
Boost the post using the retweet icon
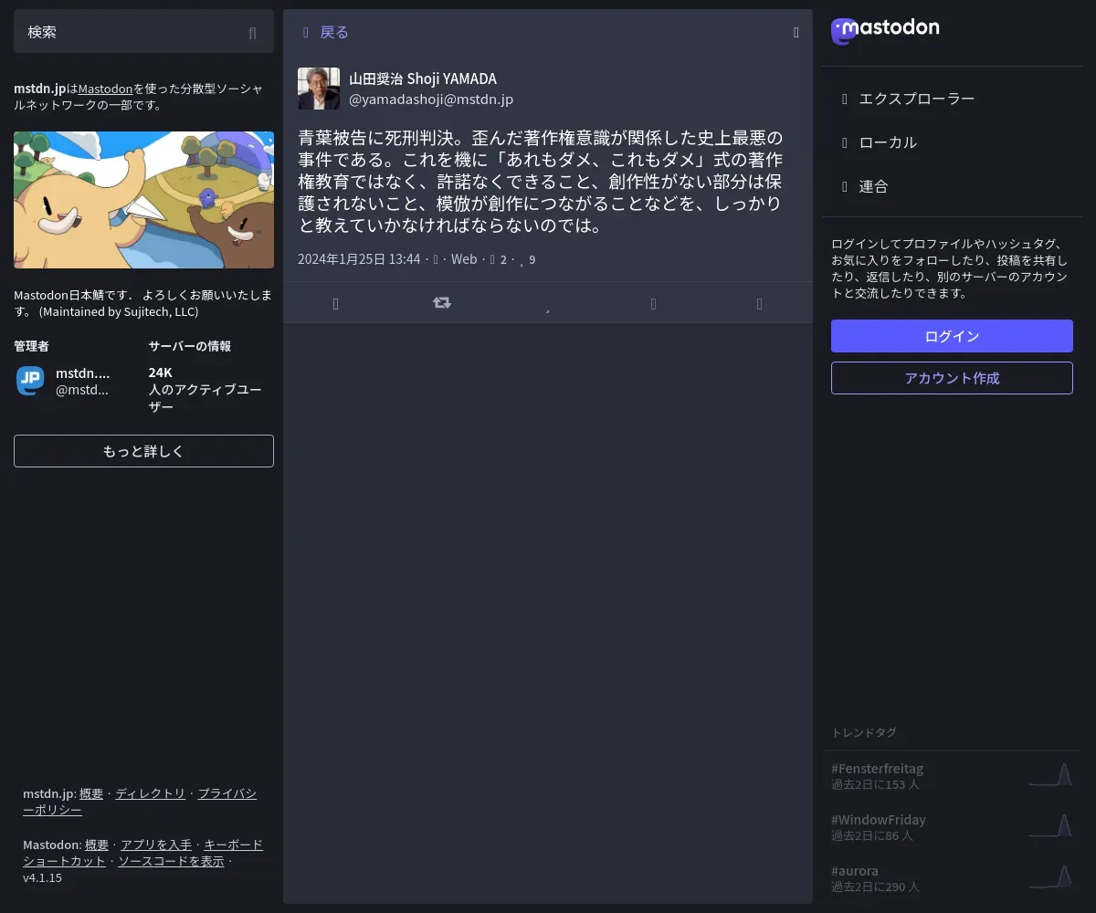442,302
